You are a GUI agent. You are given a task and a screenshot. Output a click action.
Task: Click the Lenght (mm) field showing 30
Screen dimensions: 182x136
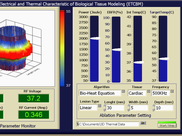[115, 108]
